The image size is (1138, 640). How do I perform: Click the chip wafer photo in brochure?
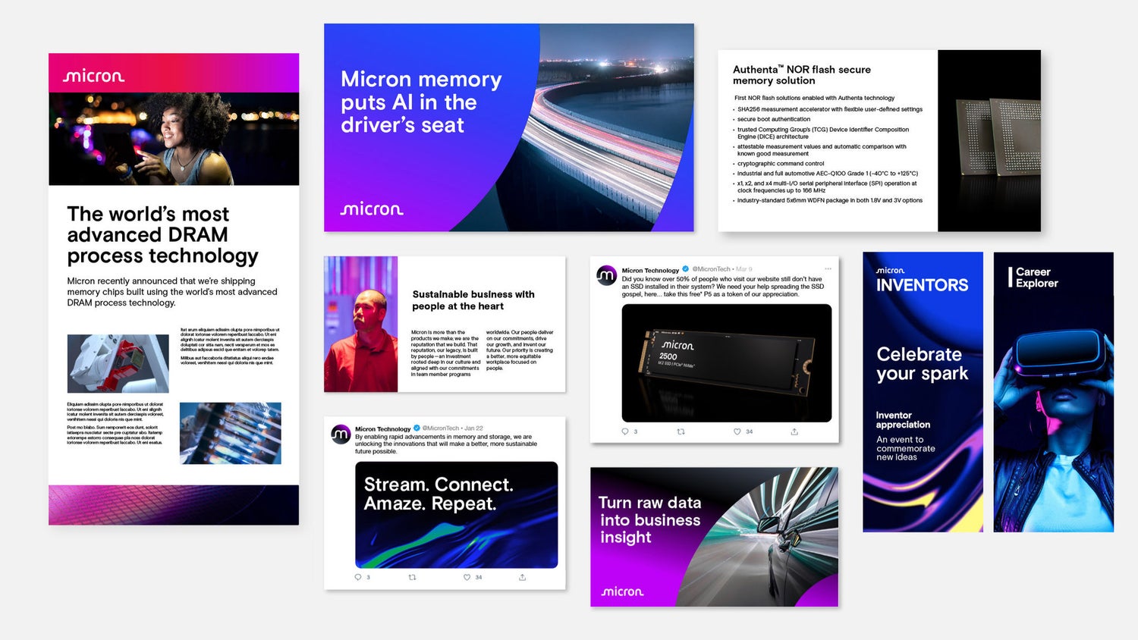(x=231, y=433)
